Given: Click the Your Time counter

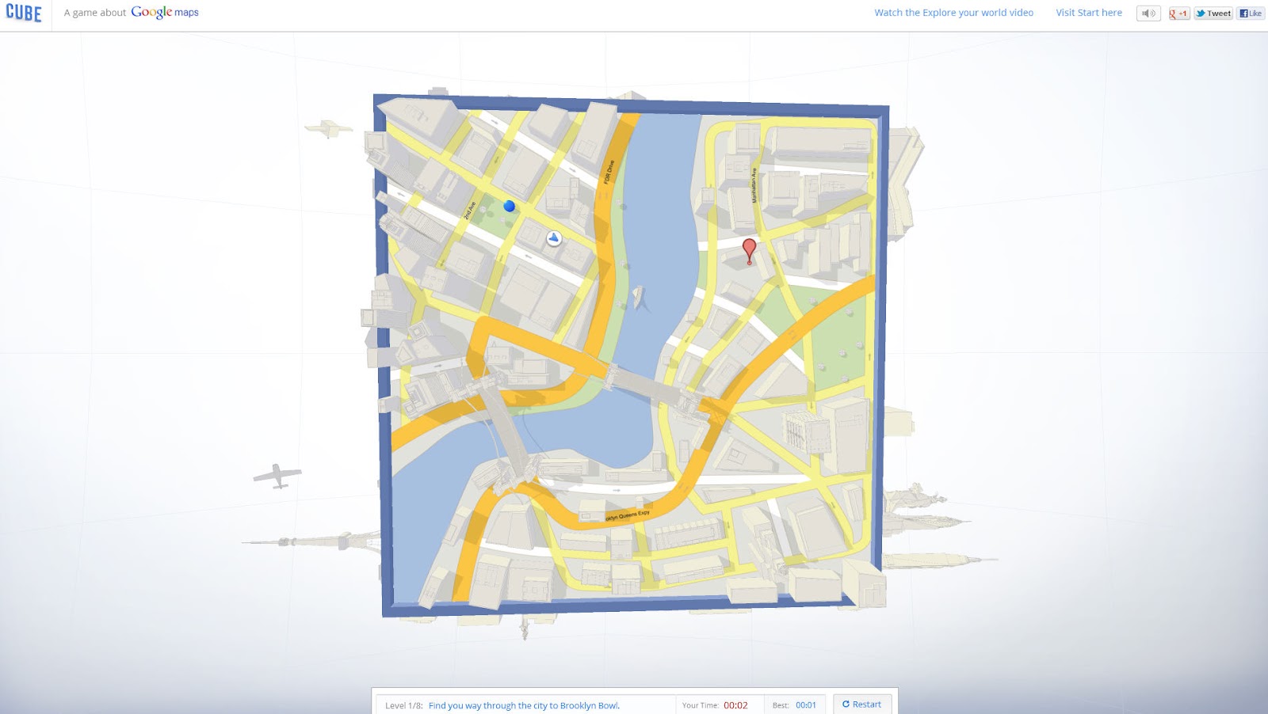Looking at the screenshot, I should 736,705.
